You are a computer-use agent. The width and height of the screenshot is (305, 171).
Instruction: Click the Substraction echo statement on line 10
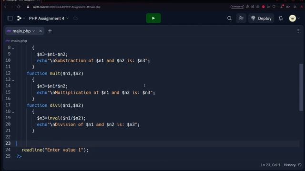93,61
